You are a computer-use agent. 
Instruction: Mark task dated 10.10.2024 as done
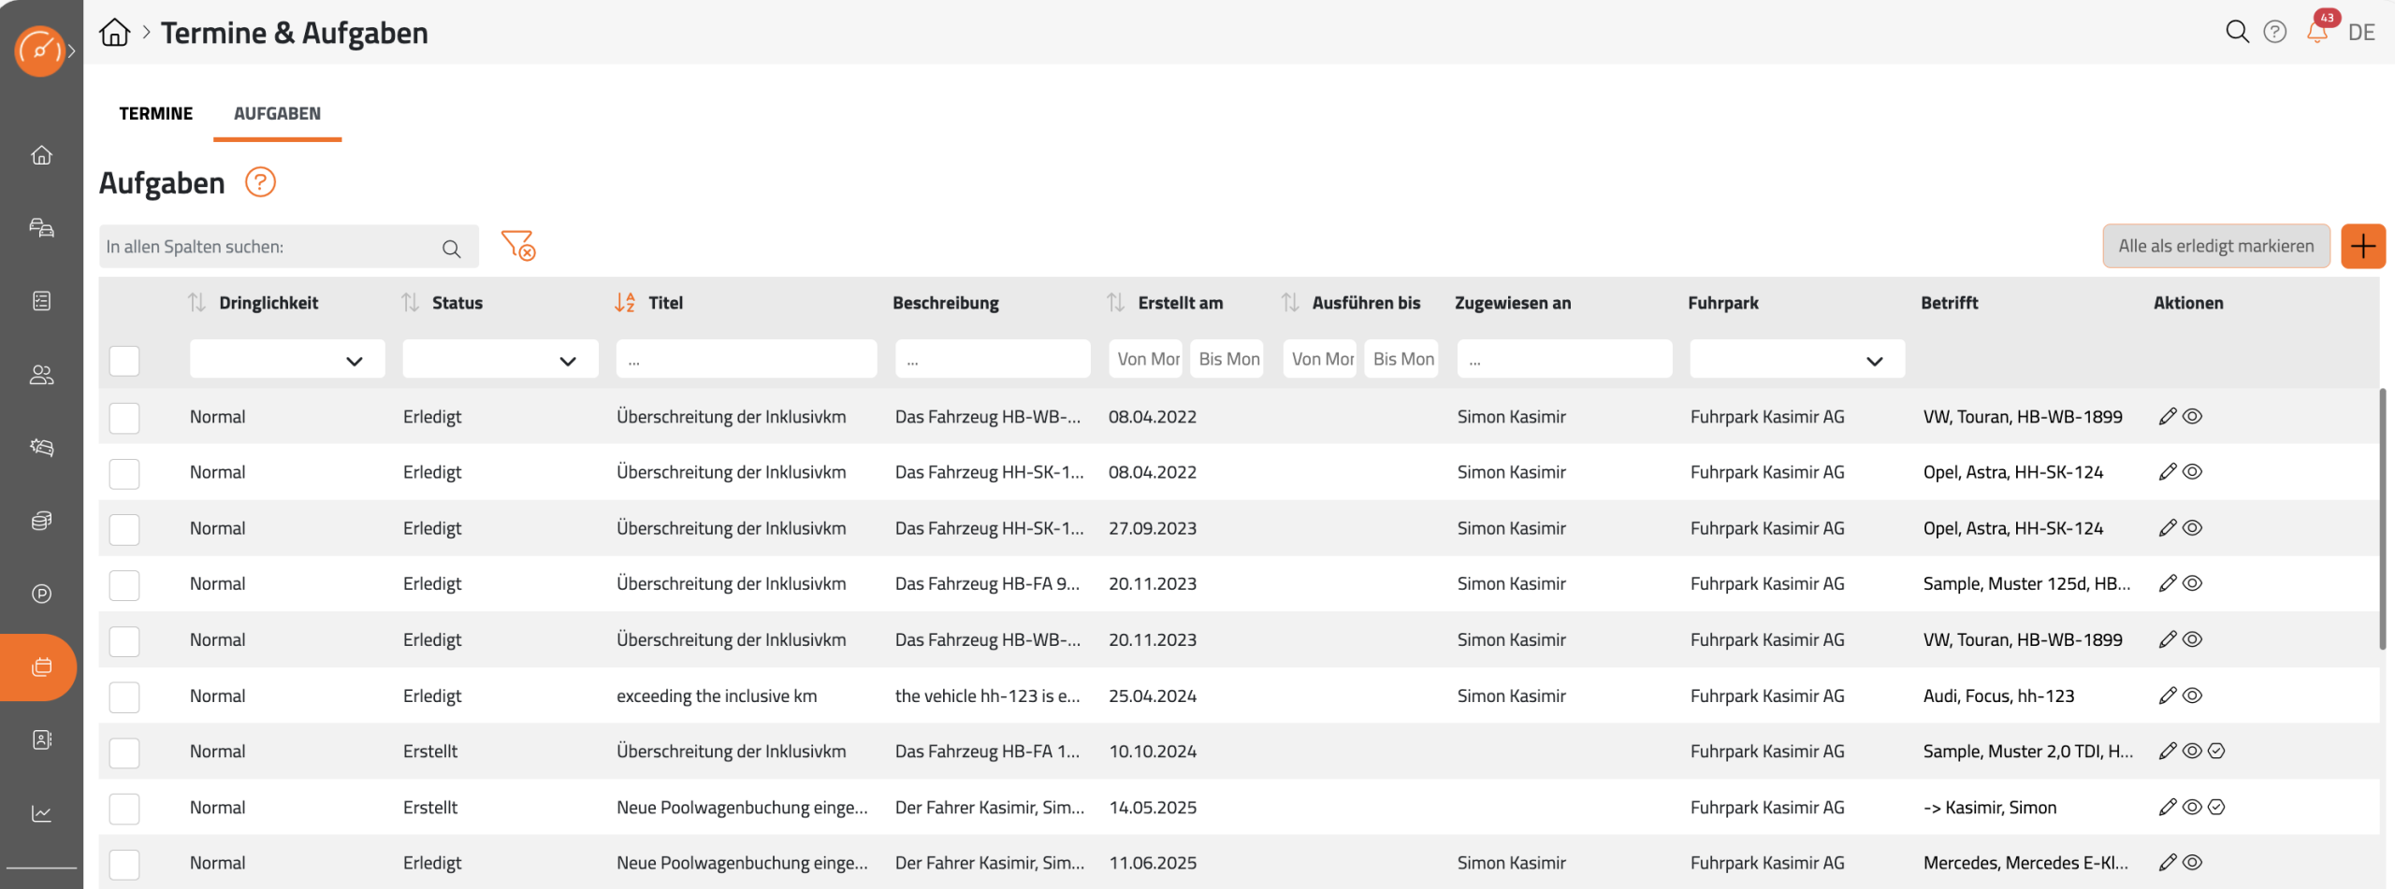(x=2216, y=752)
